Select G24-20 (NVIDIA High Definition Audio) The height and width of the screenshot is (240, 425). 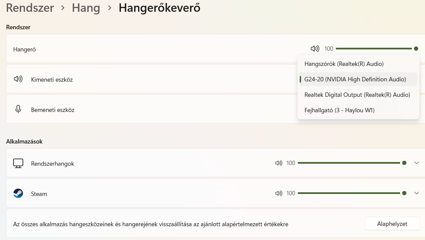(355, 79)
